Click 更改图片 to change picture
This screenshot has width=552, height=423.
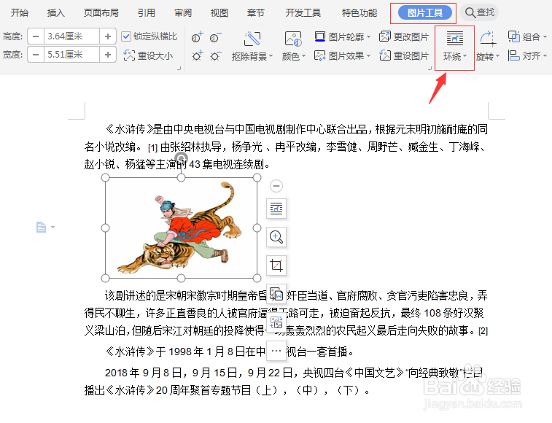(x=404, y=36)
